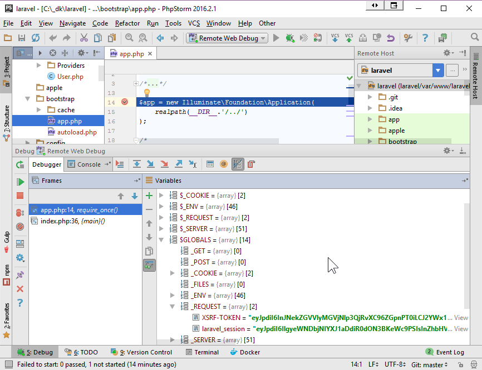Open the Refactor menu
This screenshot has width=482, height=370.
(x=127, y=23)
